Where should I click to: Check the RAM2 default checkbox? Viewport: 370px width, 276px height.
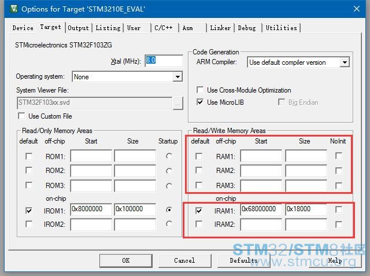click(x=199, y=170)
